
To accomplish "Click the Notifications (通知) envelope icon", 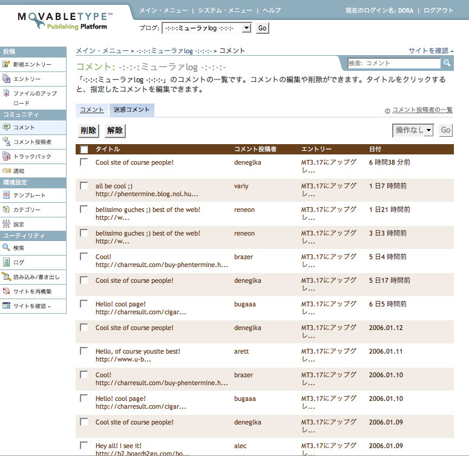I will [x=7, y=171].
